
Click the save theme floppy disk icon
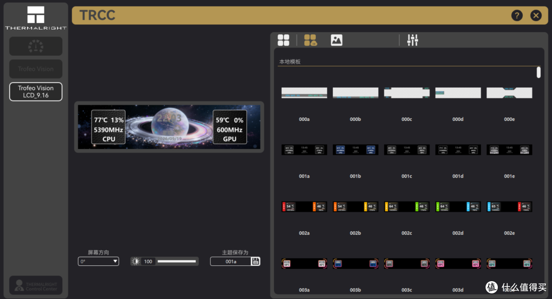(x=256, y=261)
